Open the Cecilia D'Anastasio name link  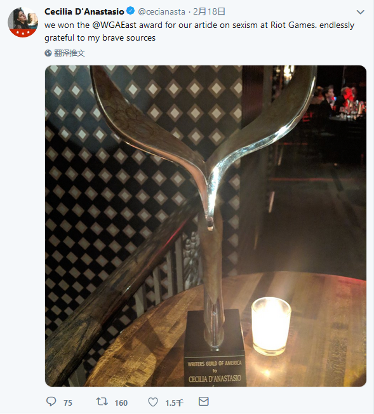point(84,11)
